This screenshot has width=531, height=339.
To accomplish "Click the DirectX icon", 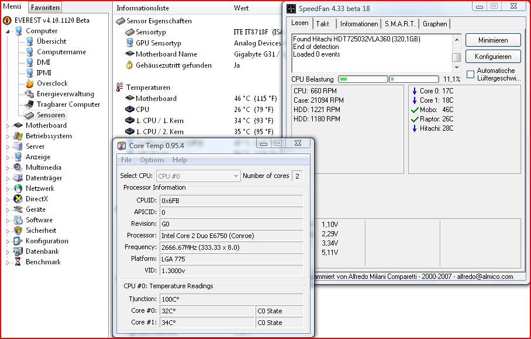I will [x=18, y=199].
